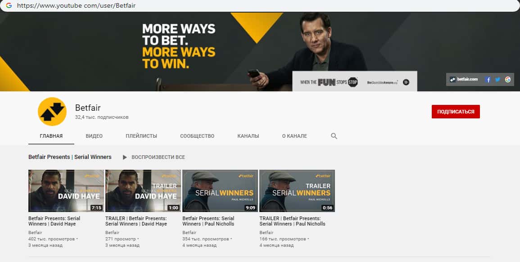The width and height of the screenshot is (520, 262).
Task: Open Betfair Twitter icon on banner
Action: tap(497, 80)
